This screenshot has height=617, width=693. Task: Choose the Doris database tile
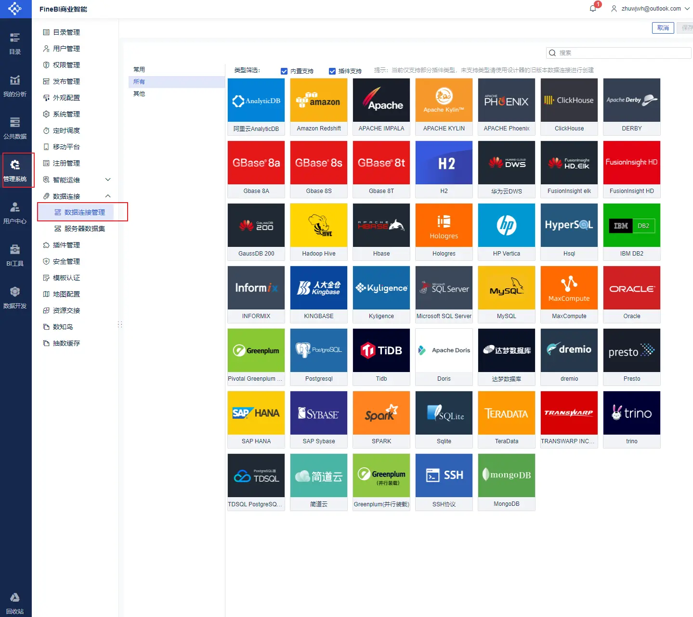coord(444,357)
